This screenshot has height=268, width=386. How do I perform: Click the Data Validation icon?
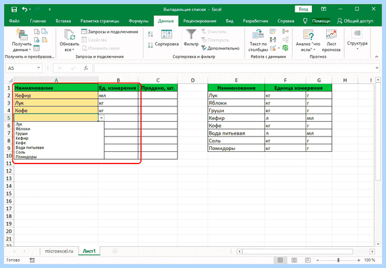click(x=273, y=48)
